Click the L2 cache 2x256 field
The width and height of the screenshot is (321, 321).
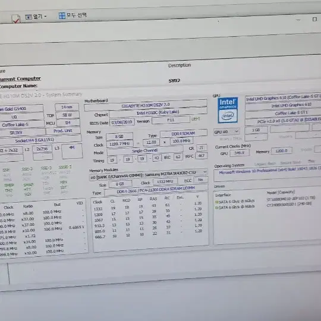pyautogui.click(x=42, y=149)
